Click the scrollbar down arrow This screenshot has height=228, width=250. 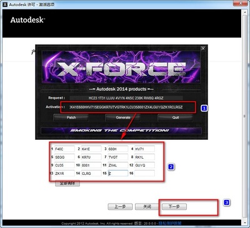click(x=245, y=223)
